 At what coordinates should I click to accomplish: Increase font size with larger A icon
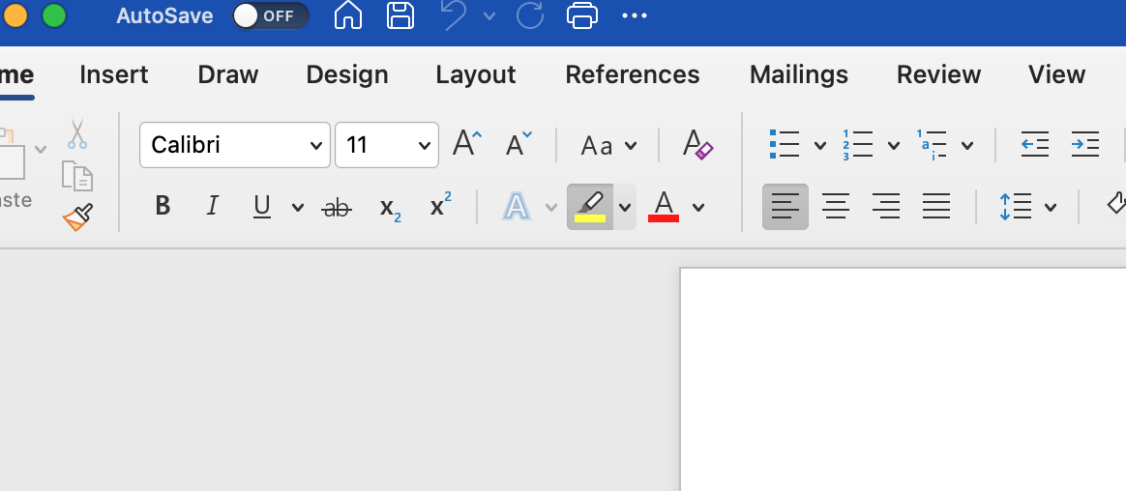pos(466,145)
